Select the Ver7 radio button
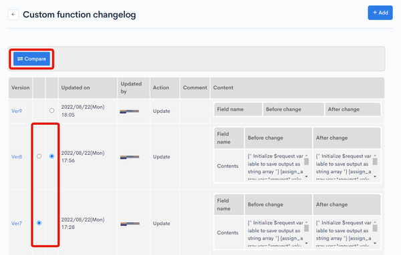Viewport: 401px width, 255px height. pyautogui.click(x=39, y=223)
